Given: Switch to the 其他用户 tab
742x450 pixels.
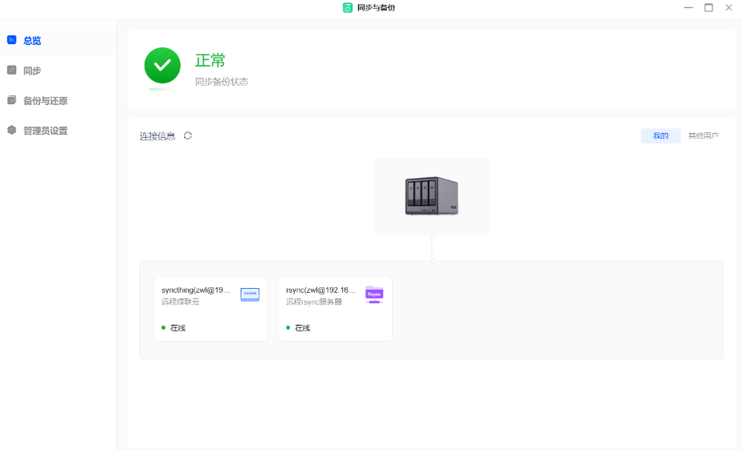Looking at the screenshot, I should (x=703, y=136).
